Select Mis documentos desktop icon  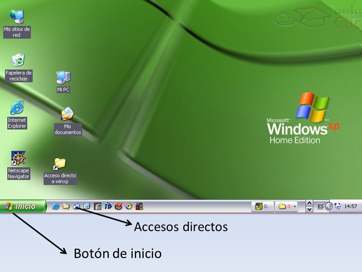click(x=67, y=121)
